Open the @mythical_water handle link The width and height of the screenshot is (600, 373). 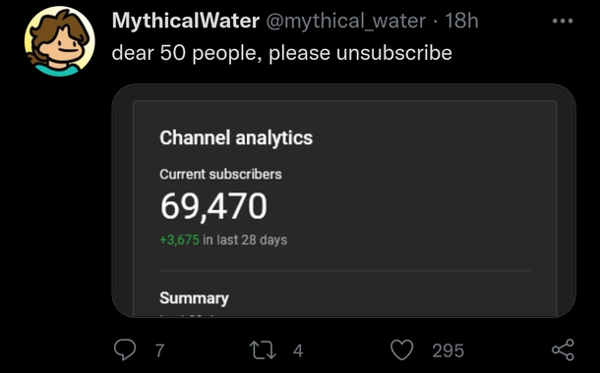(x=345, y=21)
